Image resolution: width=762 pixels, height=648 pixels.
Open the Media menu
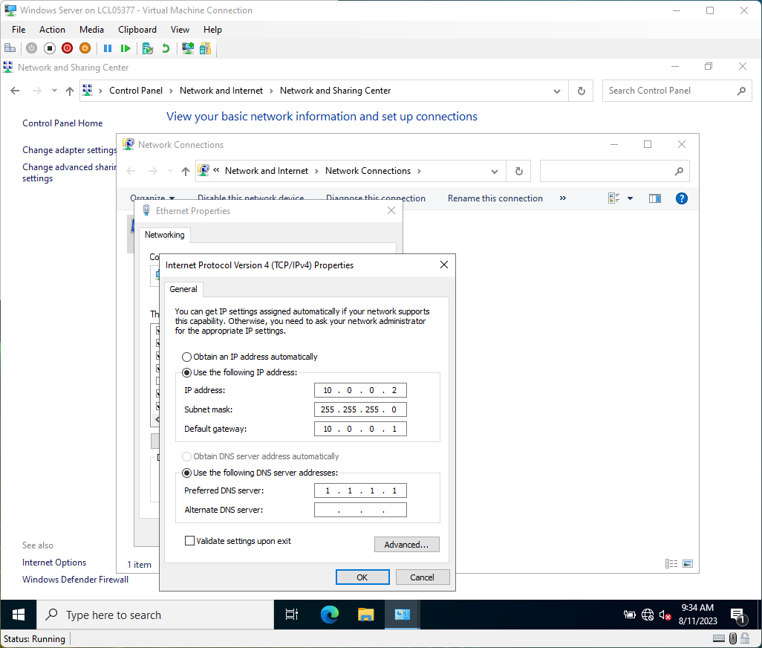click(91, 30)
